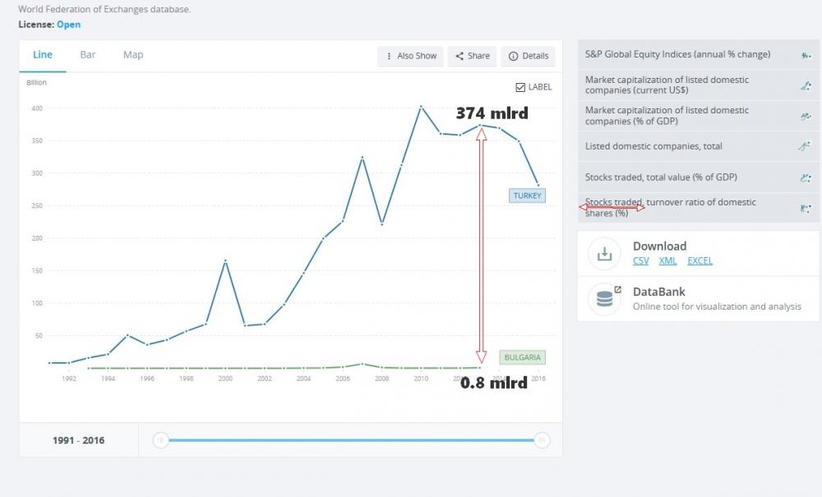Click chart icon beside Market capitalization current US$
The height and width of the screenshot is (497, 822).
pos(806,85)
